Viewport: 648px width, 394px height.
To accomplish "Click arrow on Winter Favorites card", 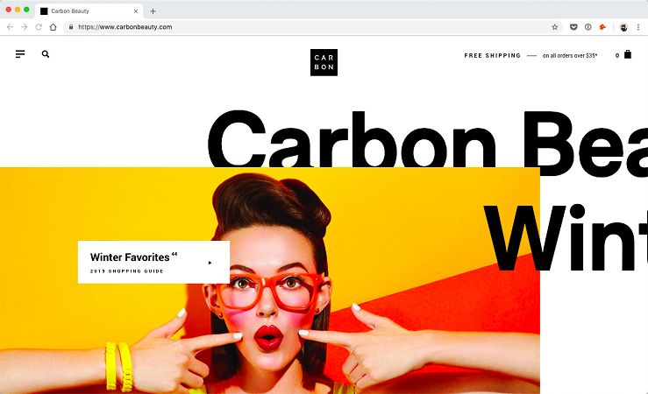I will click(210, 263).
